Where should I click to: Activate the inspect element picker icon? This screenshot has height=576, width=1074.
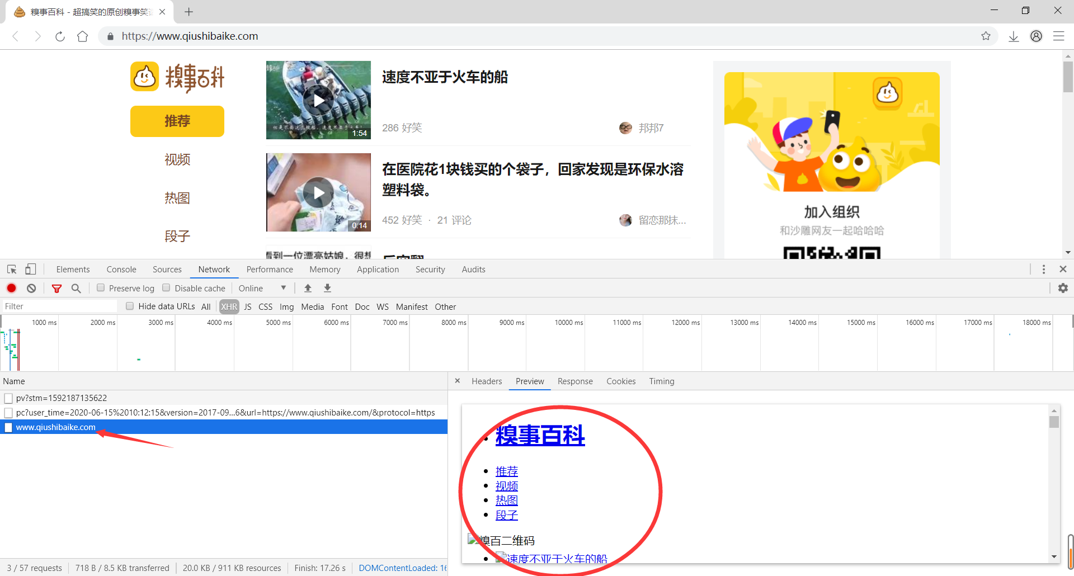pos(12,270)
